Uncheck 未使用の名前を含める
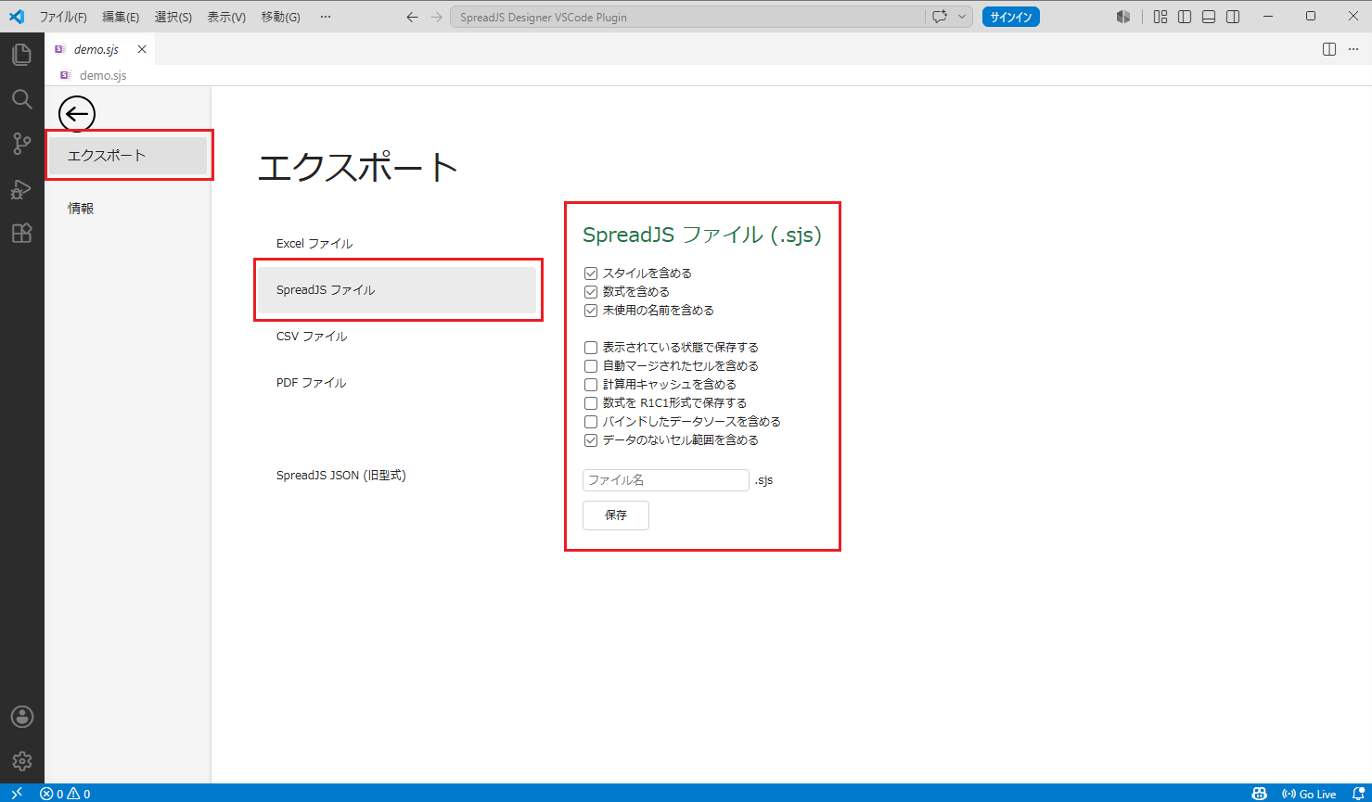 (591, 311)
